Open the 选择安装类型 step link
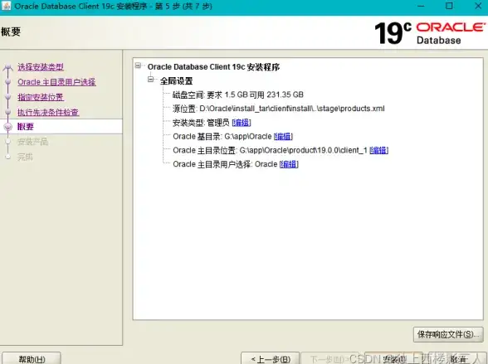The height and width of the screenshot is (364, 488). (x=41, y=67)
